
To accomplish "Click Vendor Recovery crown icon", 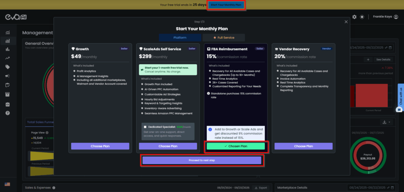I will [276, 49].
